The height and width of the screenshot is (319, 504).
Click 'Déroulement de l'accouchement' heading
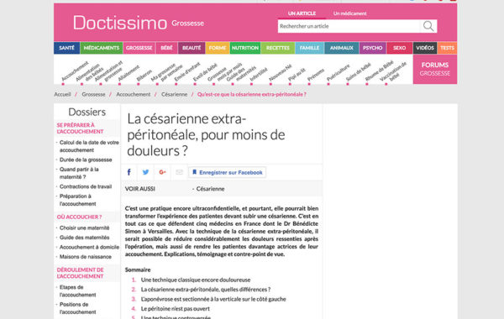point(80,273)
